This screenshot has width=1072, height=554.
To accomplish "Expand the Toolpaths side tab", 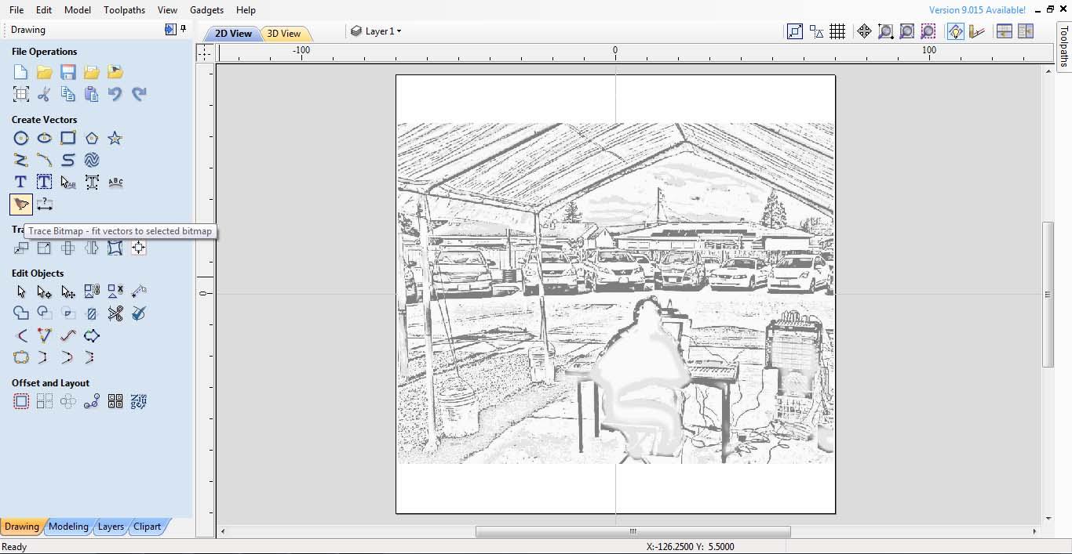I will 1064,46.
